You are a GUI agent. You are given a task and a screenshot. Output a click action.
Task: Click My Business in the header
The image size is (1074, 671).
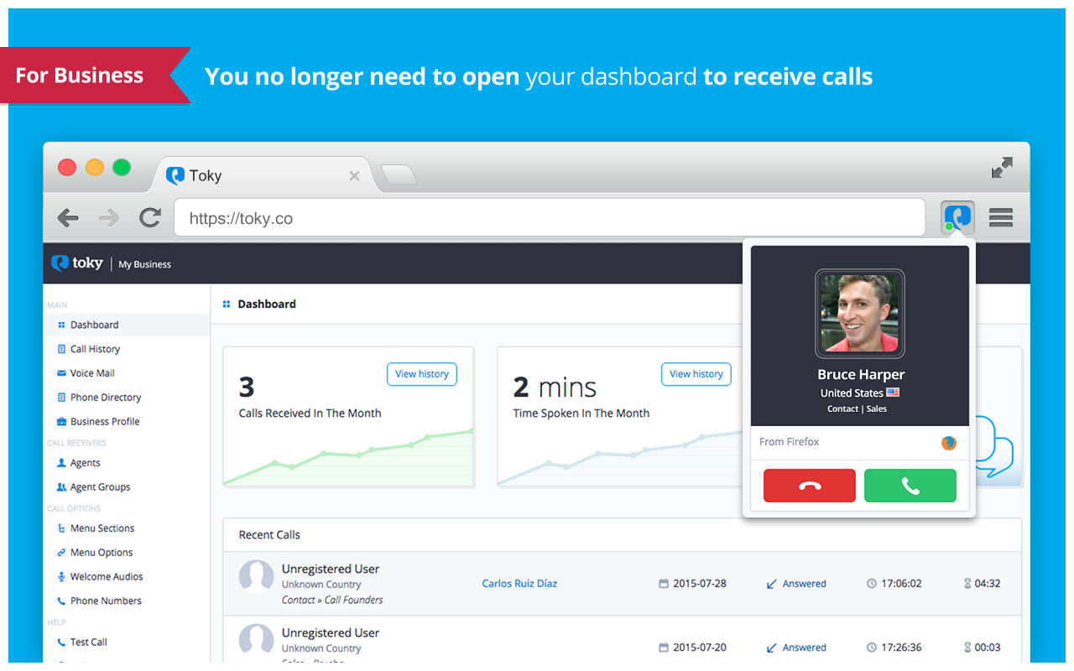coord(144,264)
